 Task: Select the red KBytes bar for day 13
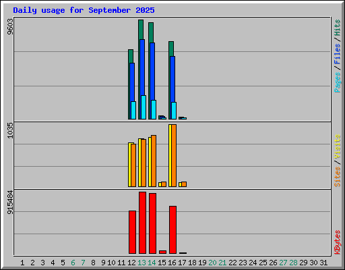[142, 223]
